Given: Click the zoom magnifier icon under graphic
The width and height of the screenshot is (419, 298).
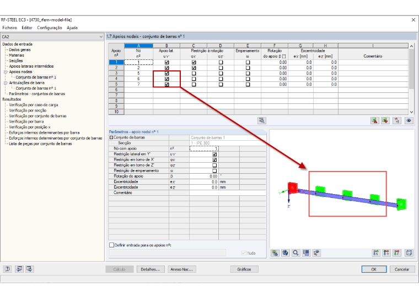Looking at the screenshot, I should click(x=296, y=253).
